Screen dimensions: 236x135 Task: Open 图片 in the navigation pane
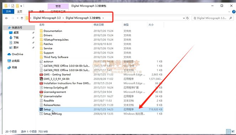coord(16,47)
